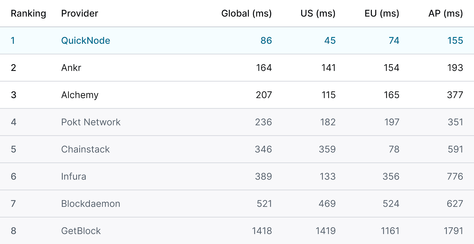Image resolution: width=474 pixels, height=244 pixels.
Task: Click the GetBlock provider name
Action: click(x=81, y=231)
